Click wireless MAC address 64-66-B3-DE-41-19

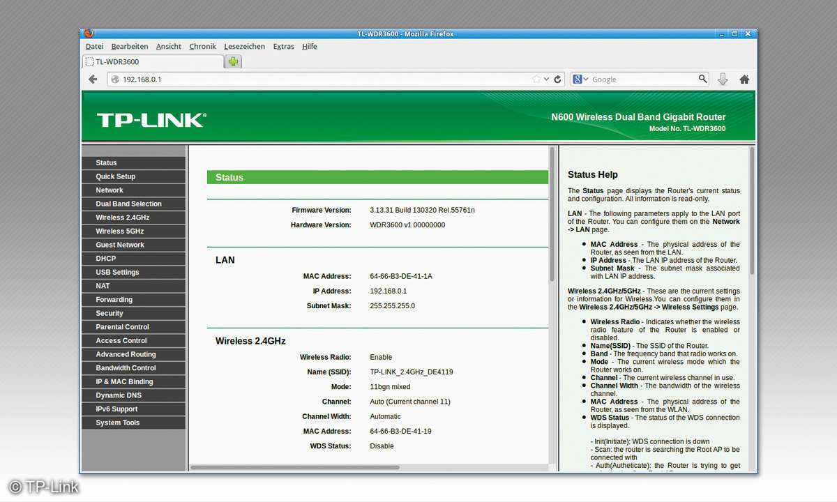point(400,432)
